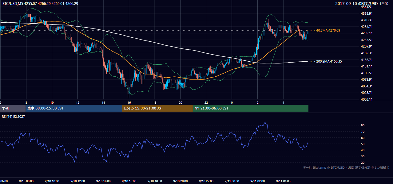Click the 東京 08:00-15:30 JST session bar
The image size is (393, 184).
point(74,108)
